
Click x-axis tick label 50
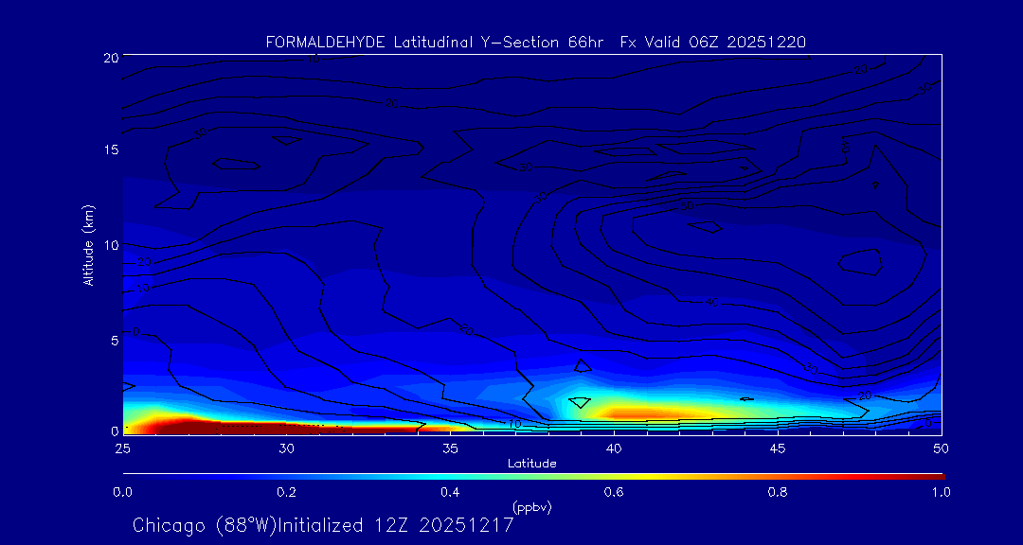tap(942, 448)
